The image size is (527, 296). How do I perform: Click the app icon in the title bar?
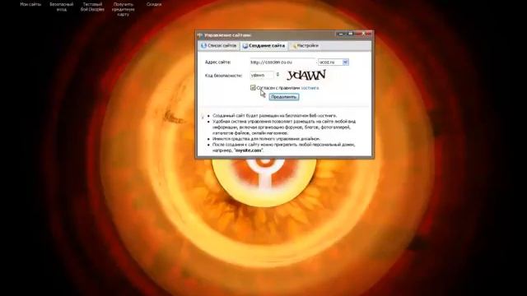click(200, 35)
